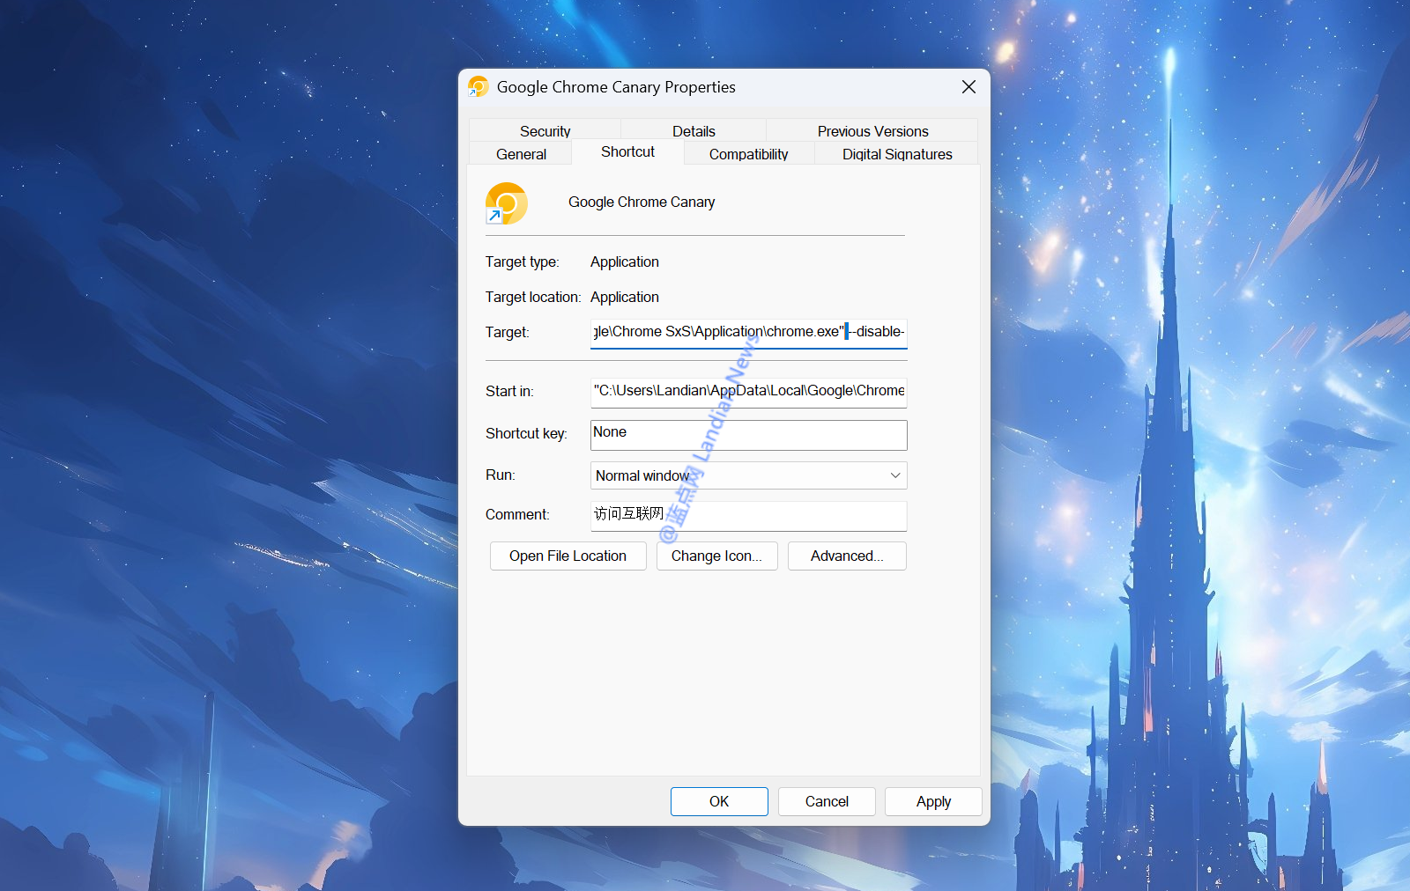Expand the Run window mode dropdown
1410x891 pixels.
(x=747, y=475)
